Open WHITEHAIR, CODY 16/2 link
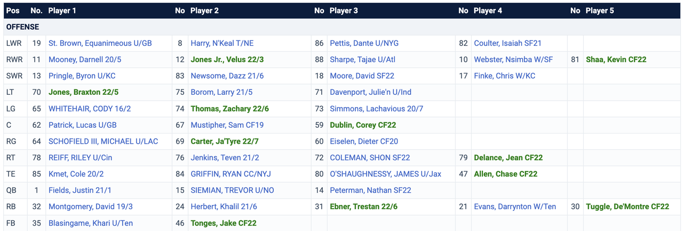Viewport: 683px width, 231px height. tap(90, 109)
